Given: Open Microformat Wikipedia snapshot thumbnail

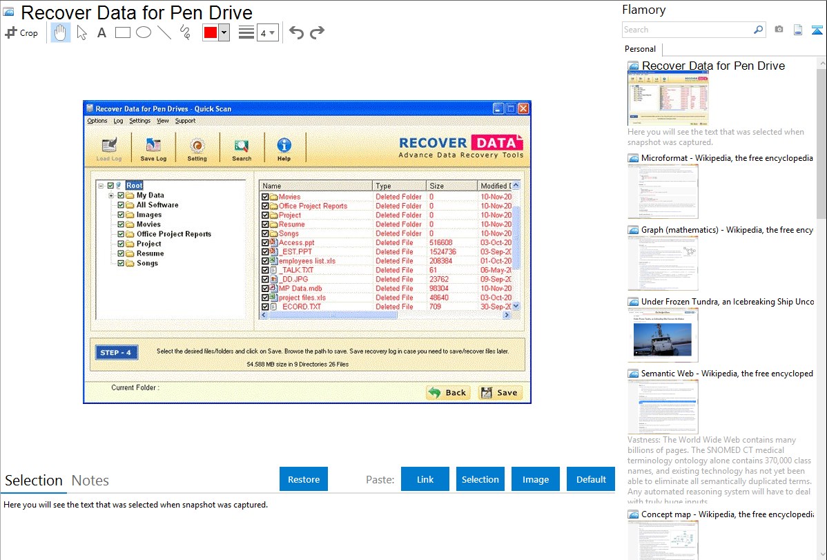Looking at the screenshot, I should pos(663,191).
